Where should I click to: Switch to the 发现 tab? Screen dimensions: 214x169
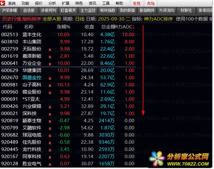[137, 3]
